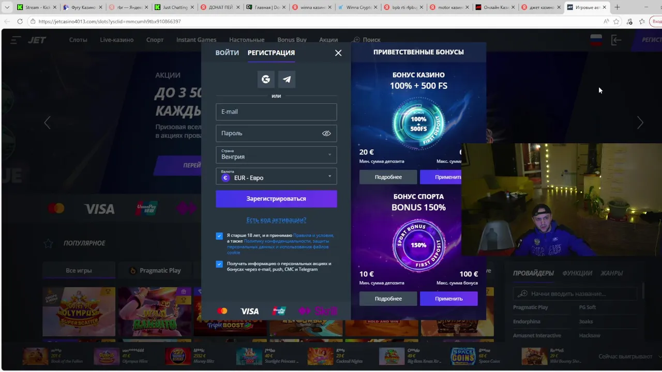Select Amusnet Interactive provider
This screenshot has width=662, height=372.
(x=537, y=335)
